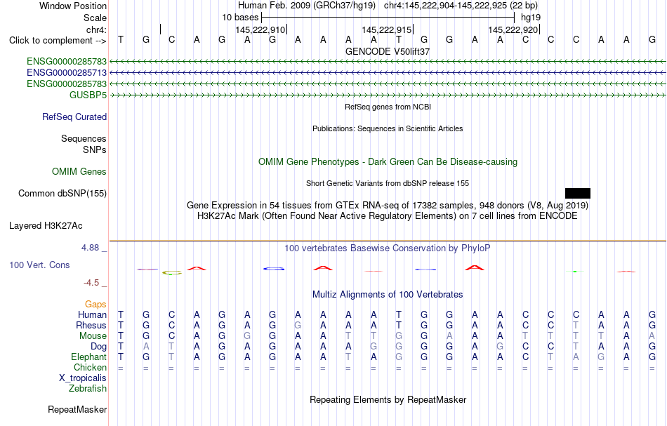Image resolution: width=667 pixels, height=426 pixels.
Task: Click the 'RefSeq genes from NCBI' title
Action: pos(388,107)
